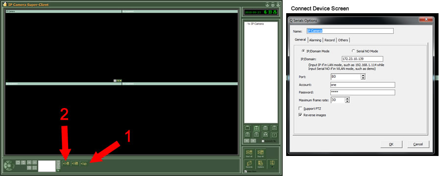Screen dimensions: 441x176
Task: Open the Options icon in control panel
Action: pyautogui.click(x=261, y=164)
